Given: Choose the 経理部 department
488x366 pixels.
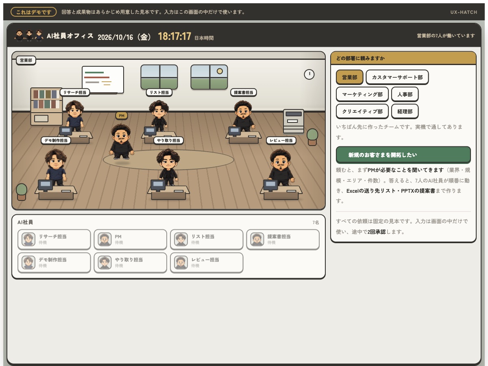Looking at the screenshot, I should tap(405, 111).
